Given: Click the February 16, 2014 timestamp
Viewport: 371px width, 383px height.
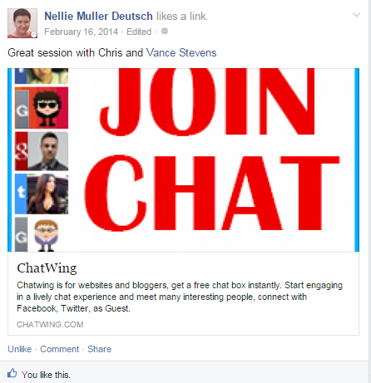Looking at the screenshot, I should [x=82, y=32].
